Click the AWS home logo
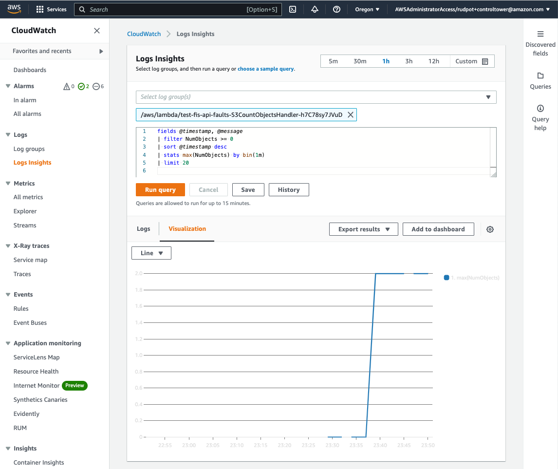 [x=14, y=9]
